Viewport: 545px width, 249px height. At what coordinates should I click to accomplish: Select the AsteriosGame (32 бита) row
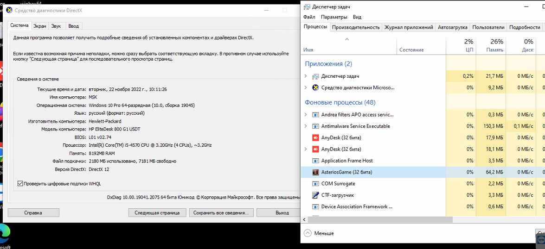[423, 172]
